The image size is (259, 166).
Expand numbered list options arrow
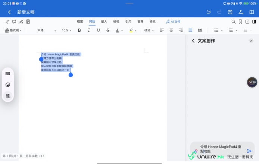pos(236,30)
